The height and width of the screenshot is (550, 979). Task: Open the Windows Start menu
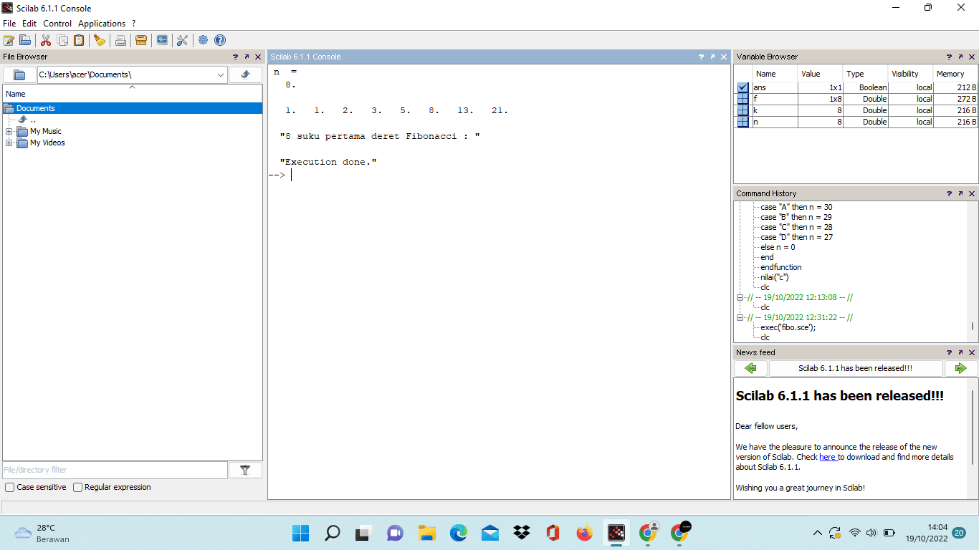pyautogui.click(x=301, y=533)
